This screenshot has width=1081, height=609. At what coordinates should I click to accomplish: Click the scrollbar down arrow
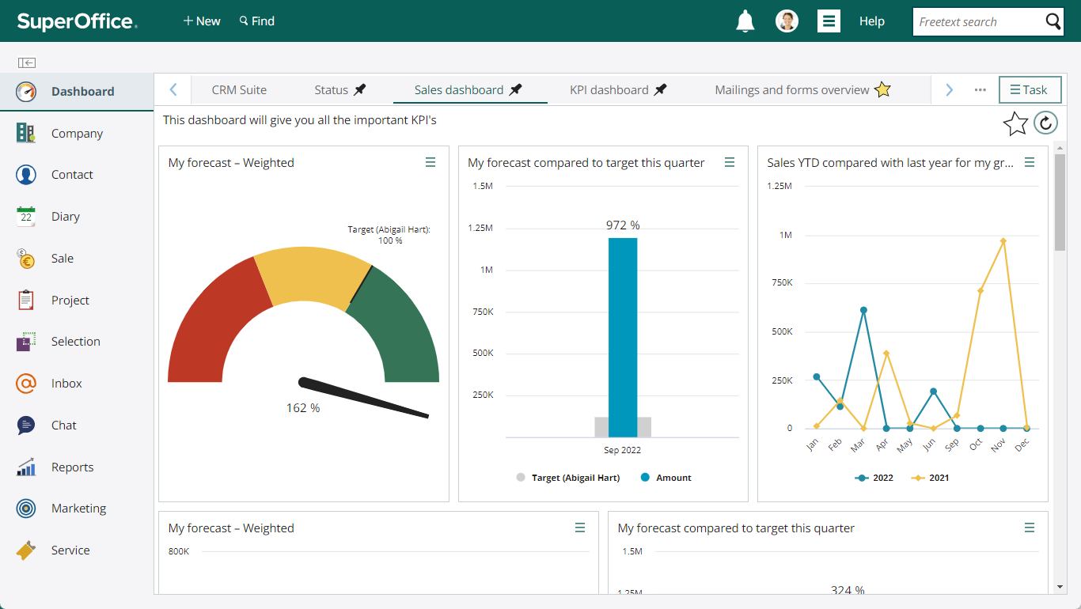click(1060, 587)
